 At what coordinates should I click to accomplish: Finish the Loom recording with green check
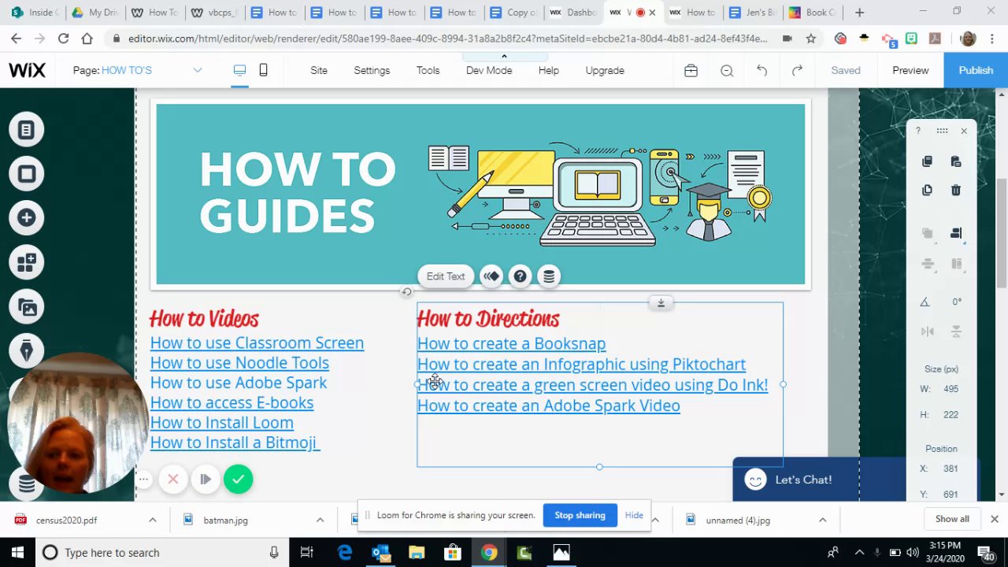pos(238,479)
